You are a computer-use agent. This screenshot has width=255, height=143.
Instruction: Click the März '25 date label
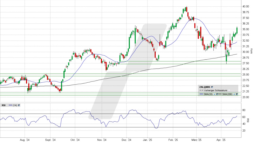[197, 140]
